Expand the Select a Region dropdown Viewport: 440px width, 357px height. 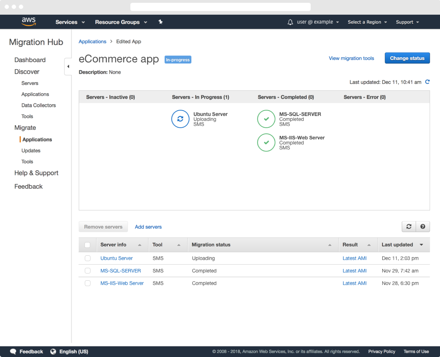point(367,22)
